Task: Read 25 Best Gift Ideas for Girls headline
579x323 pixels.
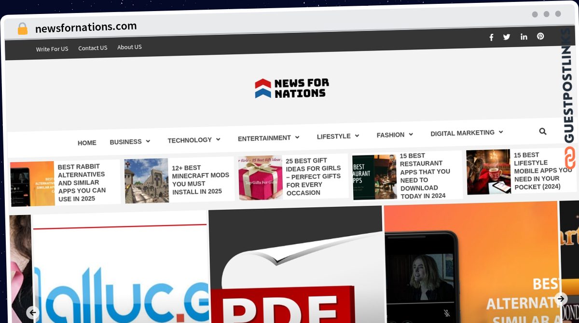Action: [x=313, y=176]
